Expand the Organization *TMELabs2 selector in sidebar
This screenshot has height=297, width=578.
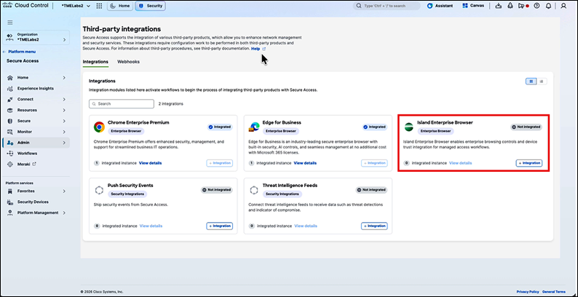tap(36, 37)
